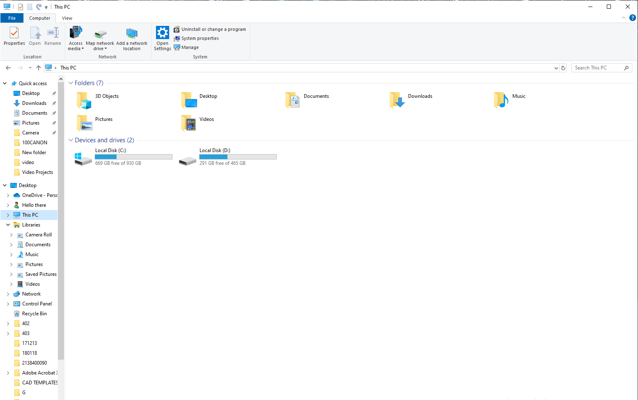Open System properties

tap(196, 38)
